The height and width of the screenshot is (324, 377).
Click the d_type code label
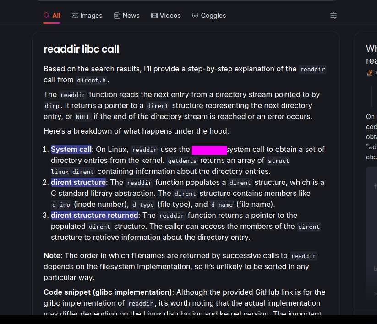(x=143, y=205)
